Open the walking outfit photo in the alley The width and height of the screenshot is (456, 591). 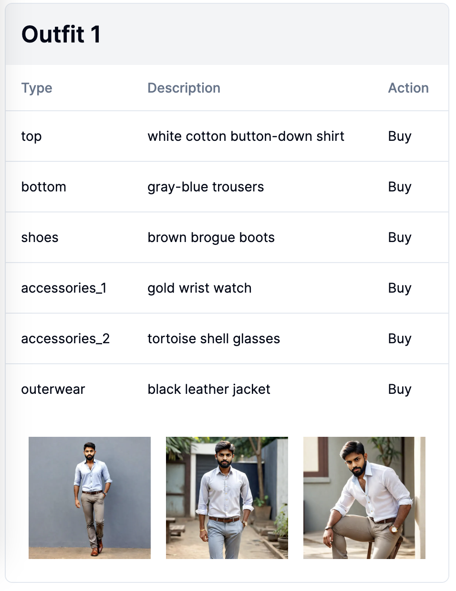(x=227, y=498)
